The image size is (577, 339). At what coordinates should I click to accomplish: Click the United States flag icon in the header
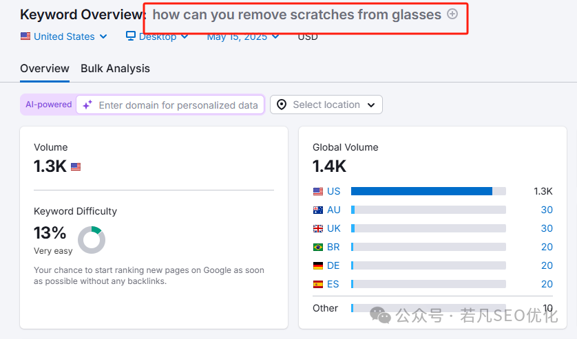25,36
